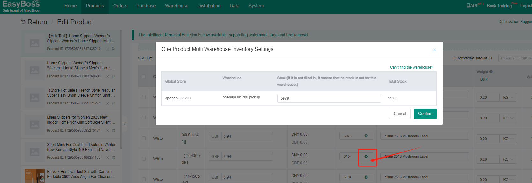Remove Short Mink Fur Coat product

[108, 158]
